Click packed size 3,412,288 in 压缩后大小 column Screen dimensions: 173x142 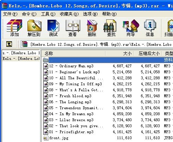(x=150, y=78)
